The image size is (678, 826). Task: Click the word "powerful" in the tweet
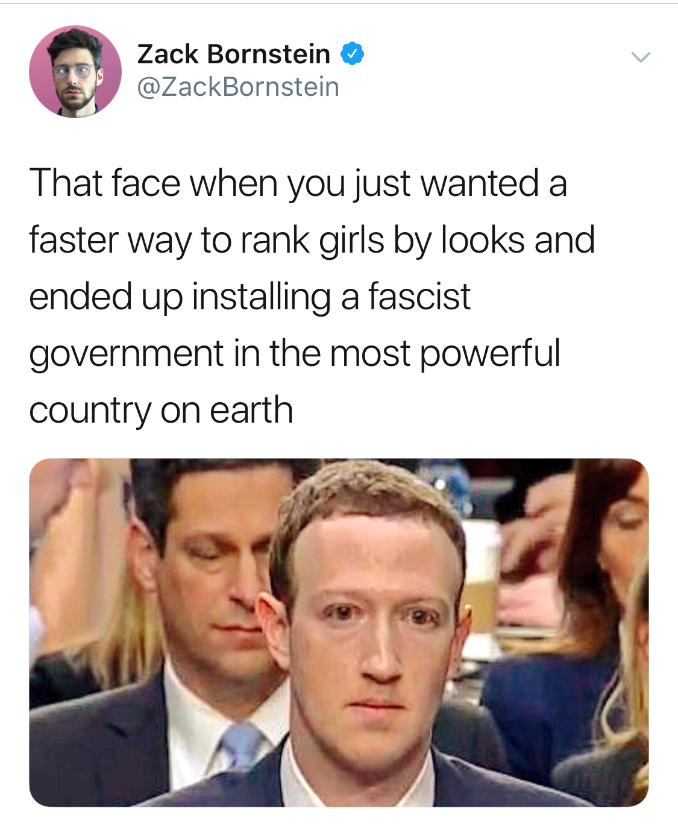[490, 353]
